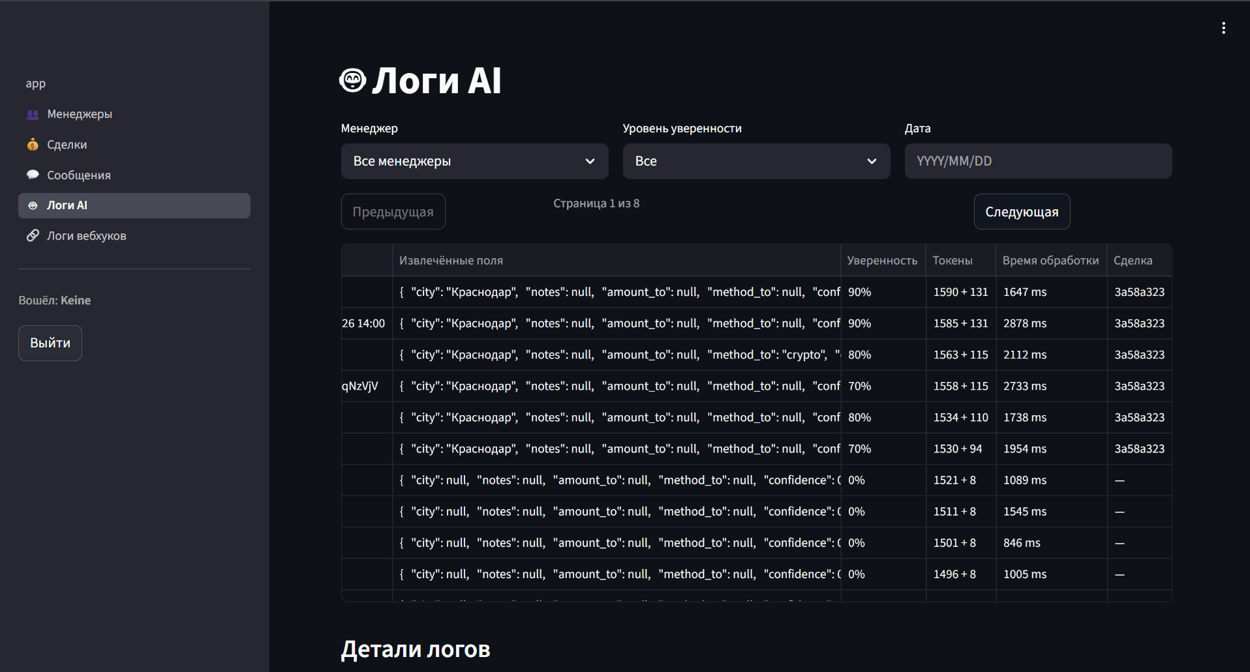Select the log row with qNzVjV identifier
The width and height of the screenshot is (1250, 672).
(359, 386)
